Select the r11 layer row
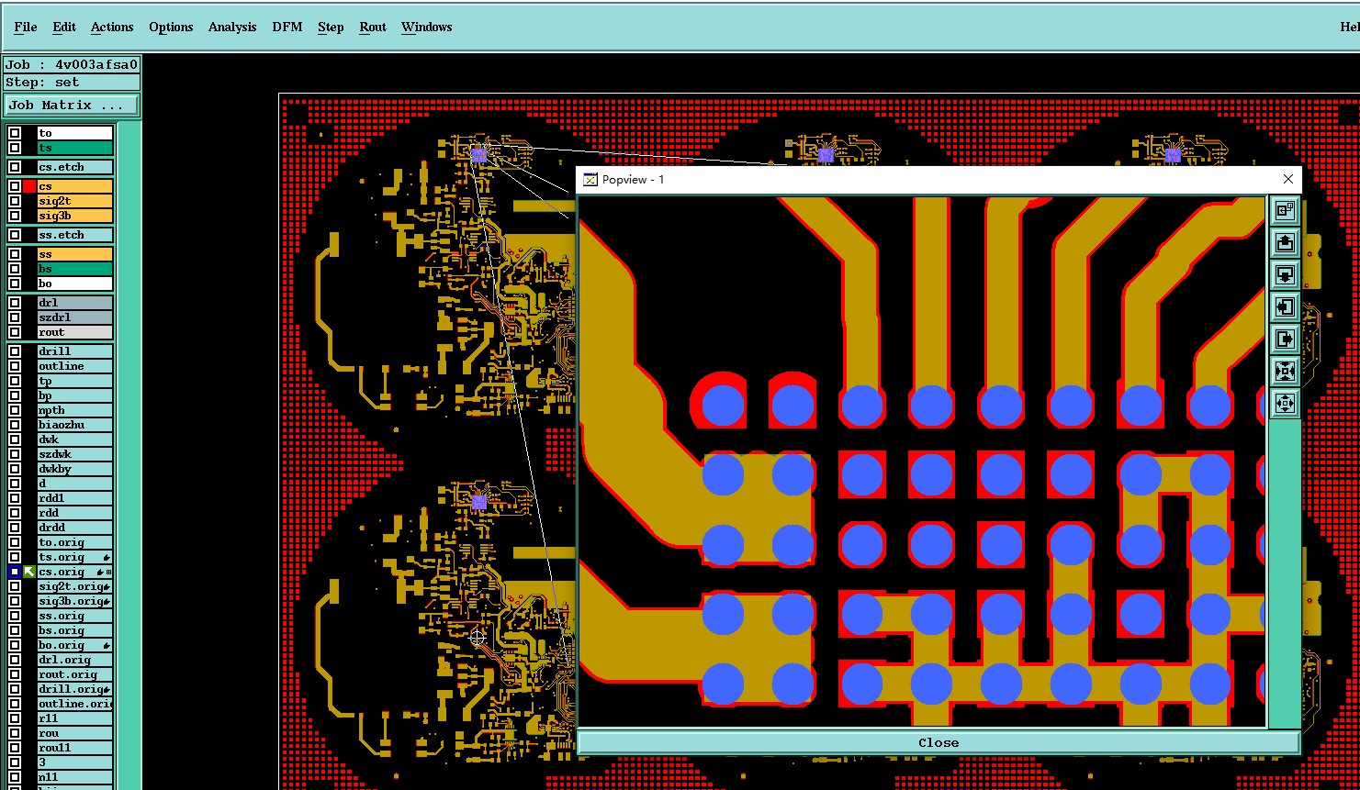The image size is (1360, 790). [x=74, y=718]
